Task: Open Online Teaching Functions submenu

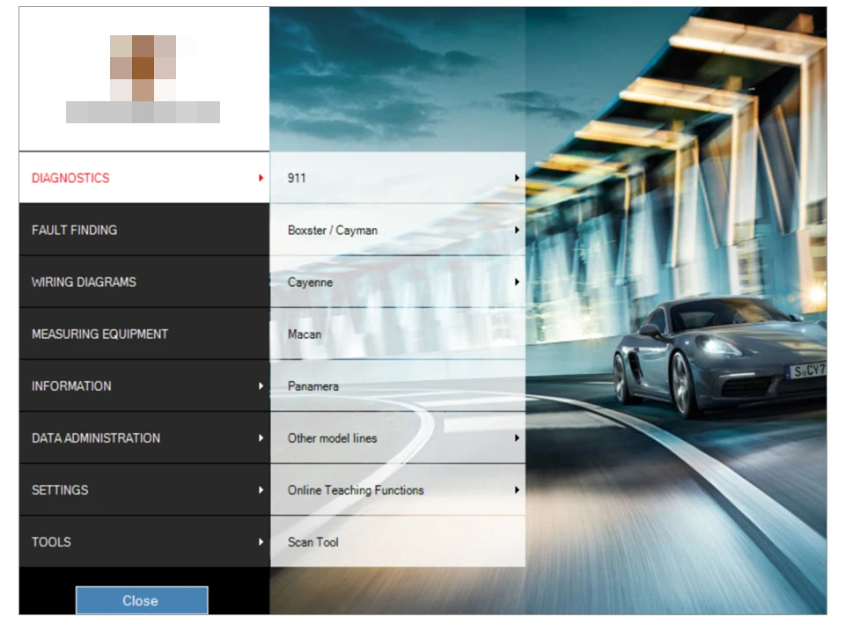Action: click(x=398, y=490)
